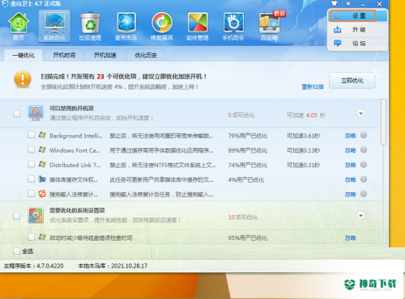This screenshot has height=299, width=405.
Task: Open the 软件管理 software manager icon
Action: pos(198,27)
